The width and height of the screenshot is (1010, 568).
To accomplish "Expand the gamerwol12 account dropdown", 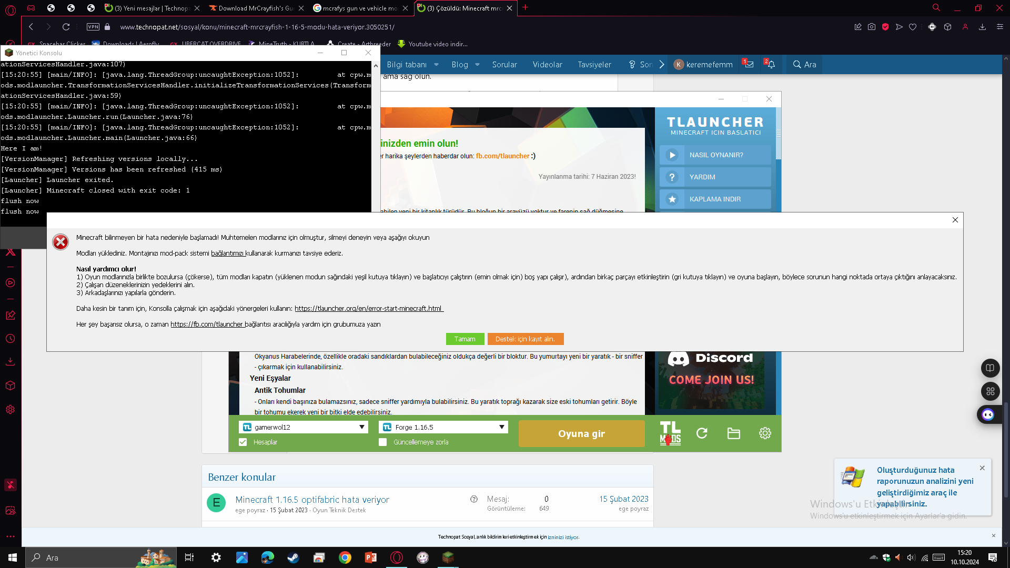I will [x=362, y=427].
